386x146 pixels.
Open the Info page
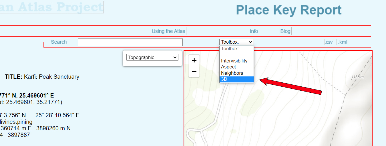(x=254, y=31)
